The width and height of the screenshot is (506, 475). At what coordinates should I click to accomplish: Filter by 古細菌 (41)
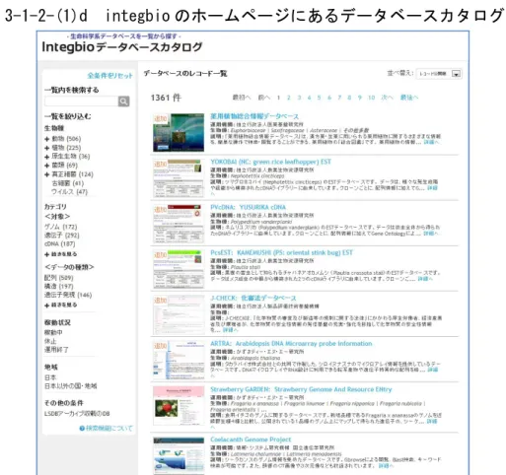tap(68, 183)
